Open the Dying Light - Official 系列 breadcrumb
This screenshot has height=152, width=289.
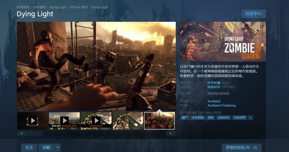[69, 7]
